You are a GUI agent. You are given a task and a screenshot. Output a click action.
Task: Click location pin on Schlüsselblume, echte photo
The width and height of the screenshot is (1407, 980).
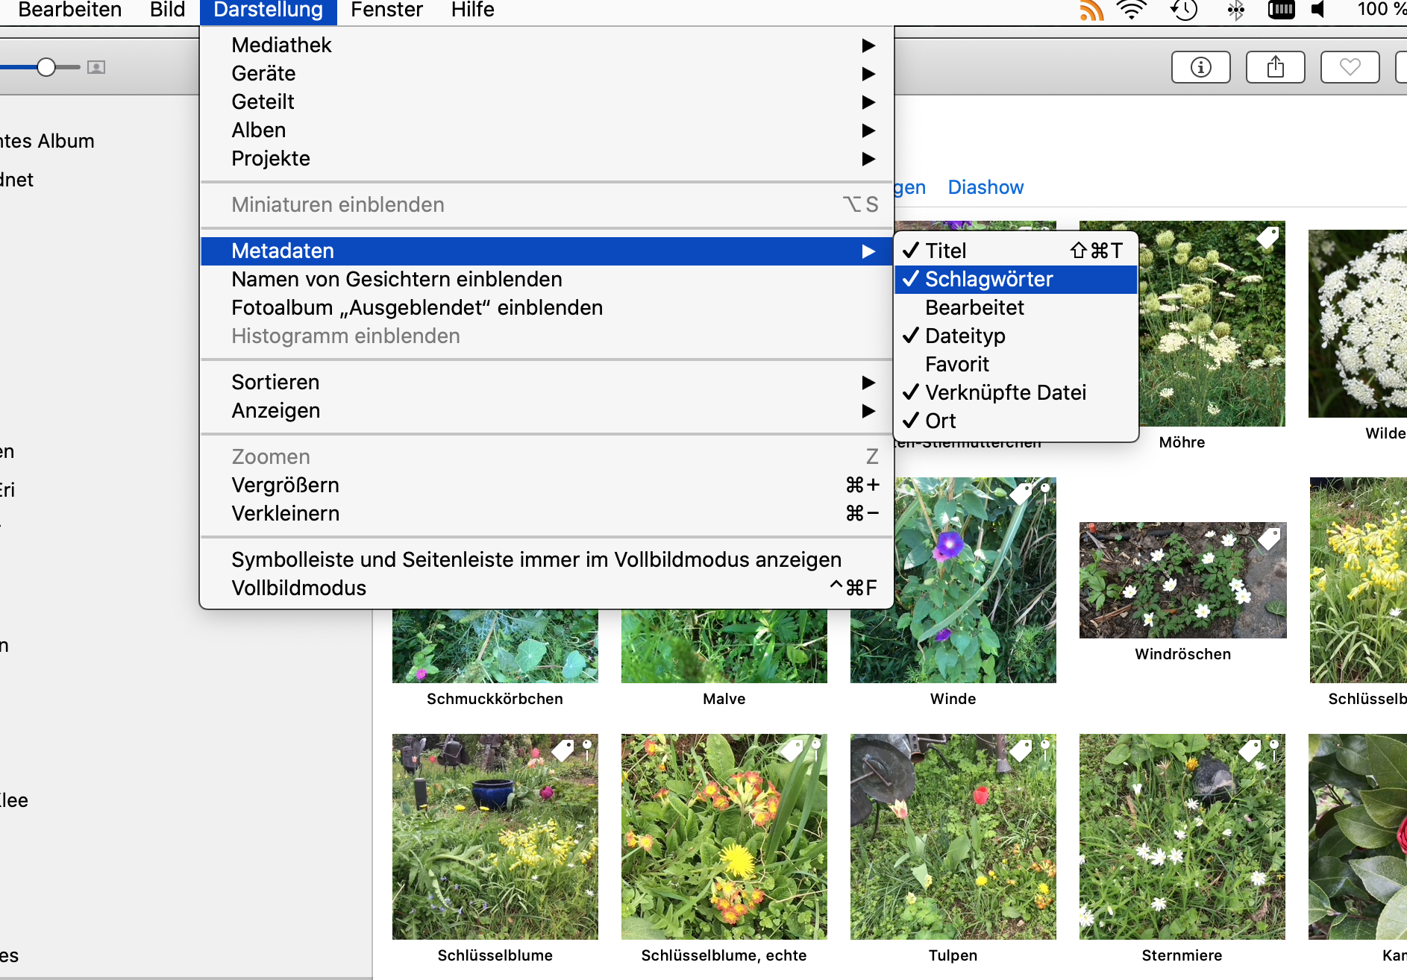pos(816,750)
